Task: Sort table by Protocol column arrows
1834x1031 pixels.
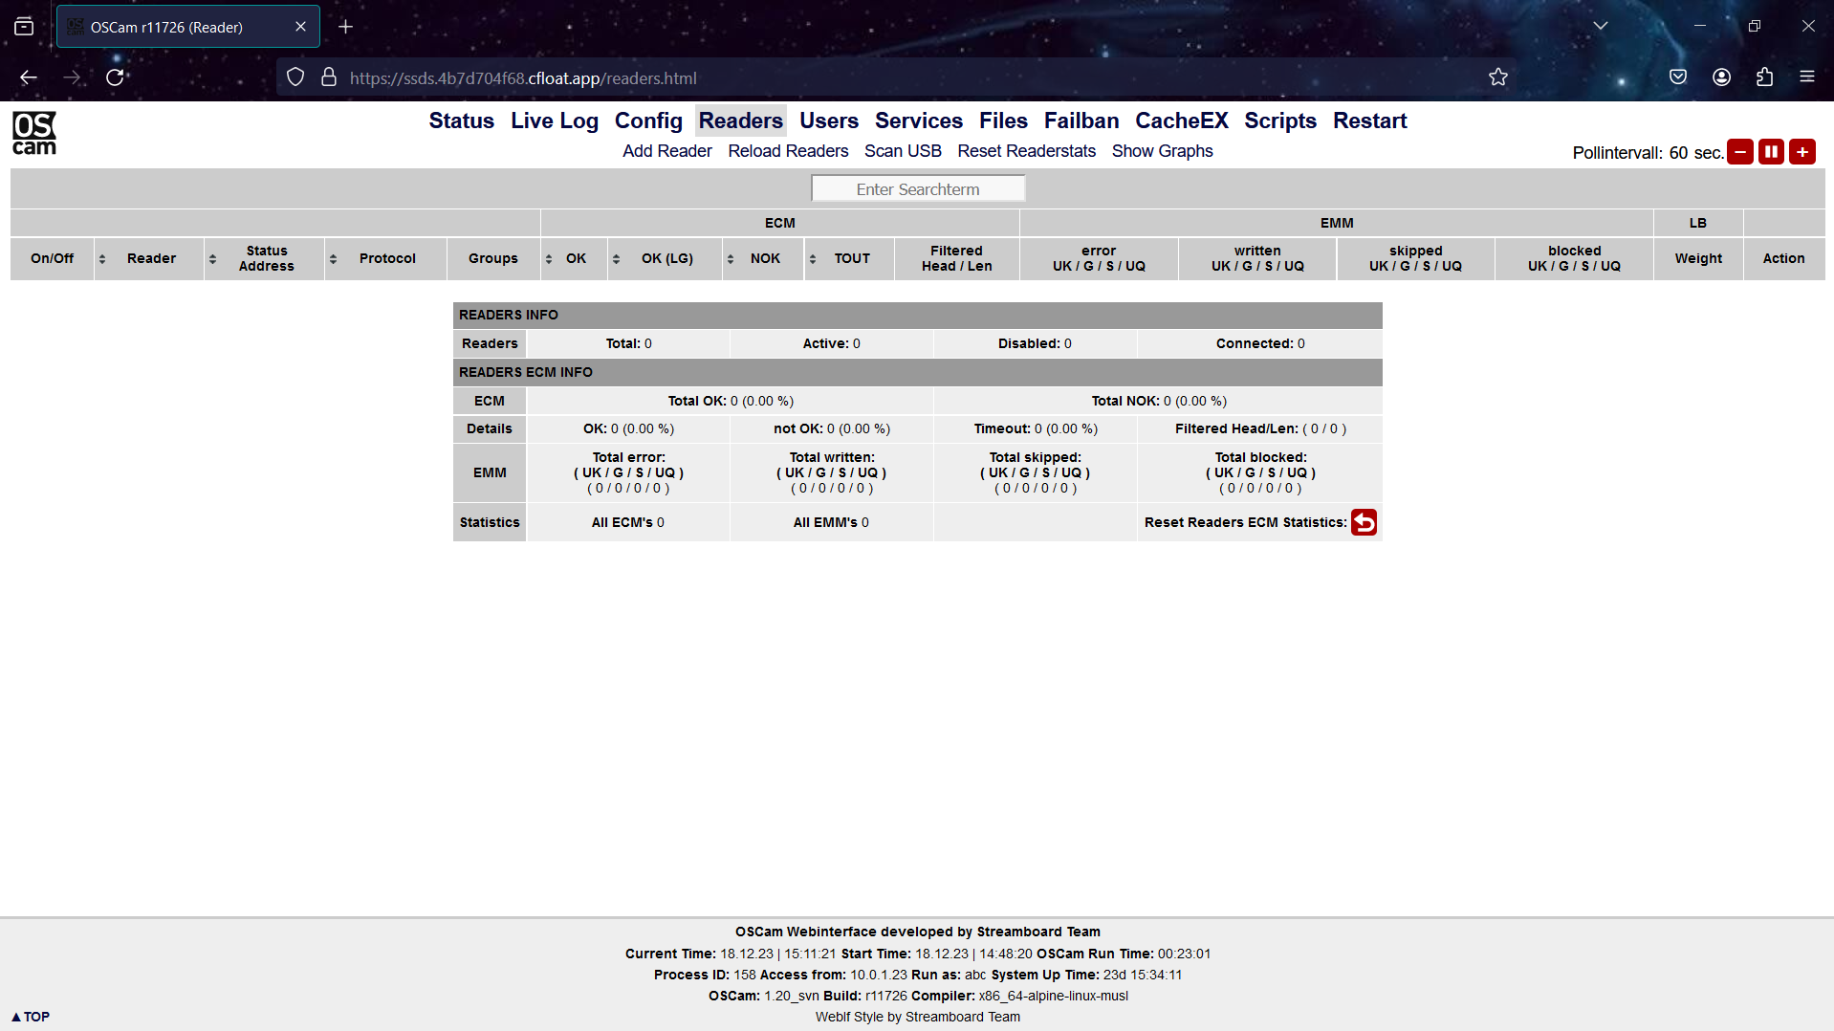Action: [x=333, y=259]
